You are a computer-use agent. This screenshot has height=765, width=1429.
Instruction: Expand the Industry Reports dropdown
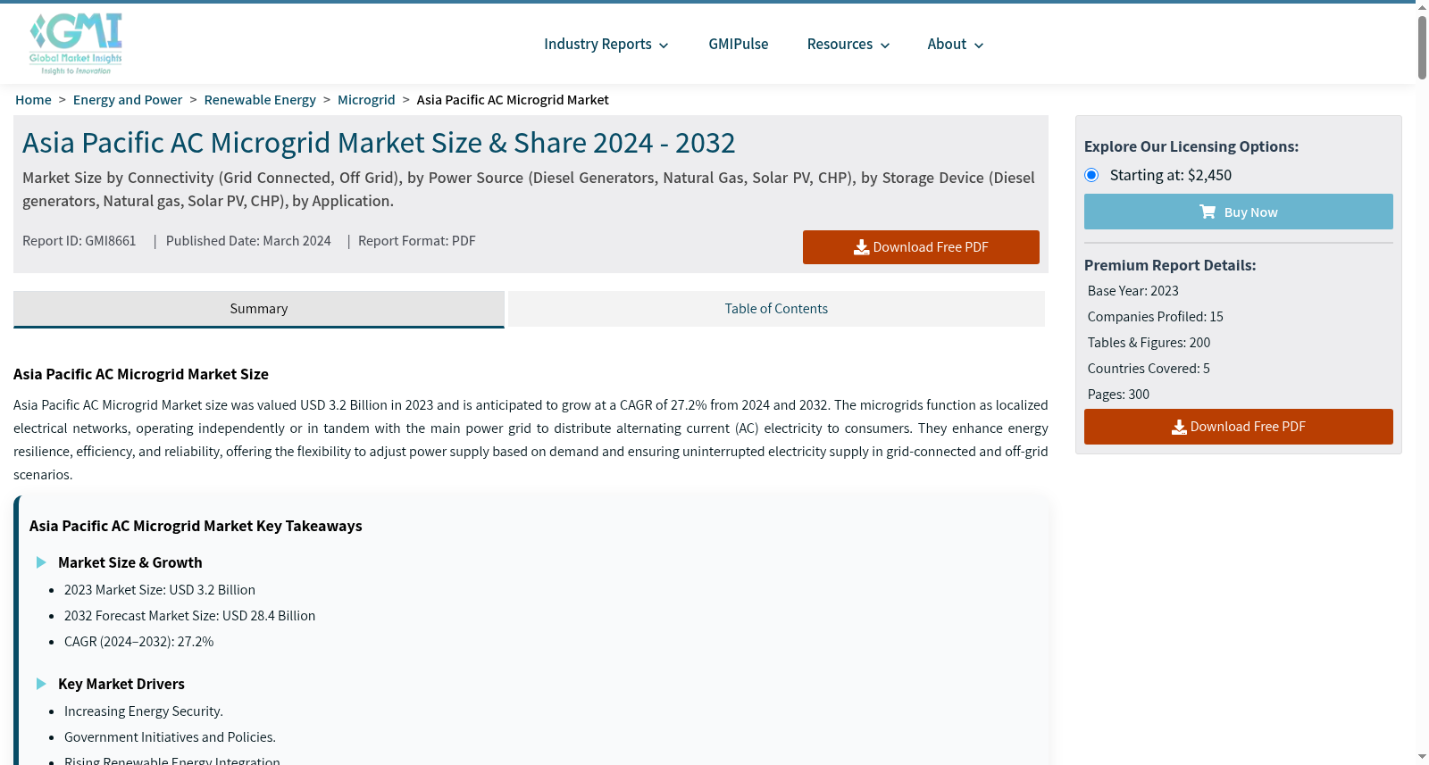click(606, 45)
